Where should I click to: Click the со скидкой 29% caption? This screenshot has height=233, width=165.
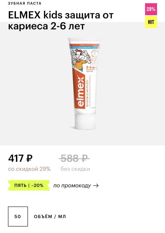[29, 169]
